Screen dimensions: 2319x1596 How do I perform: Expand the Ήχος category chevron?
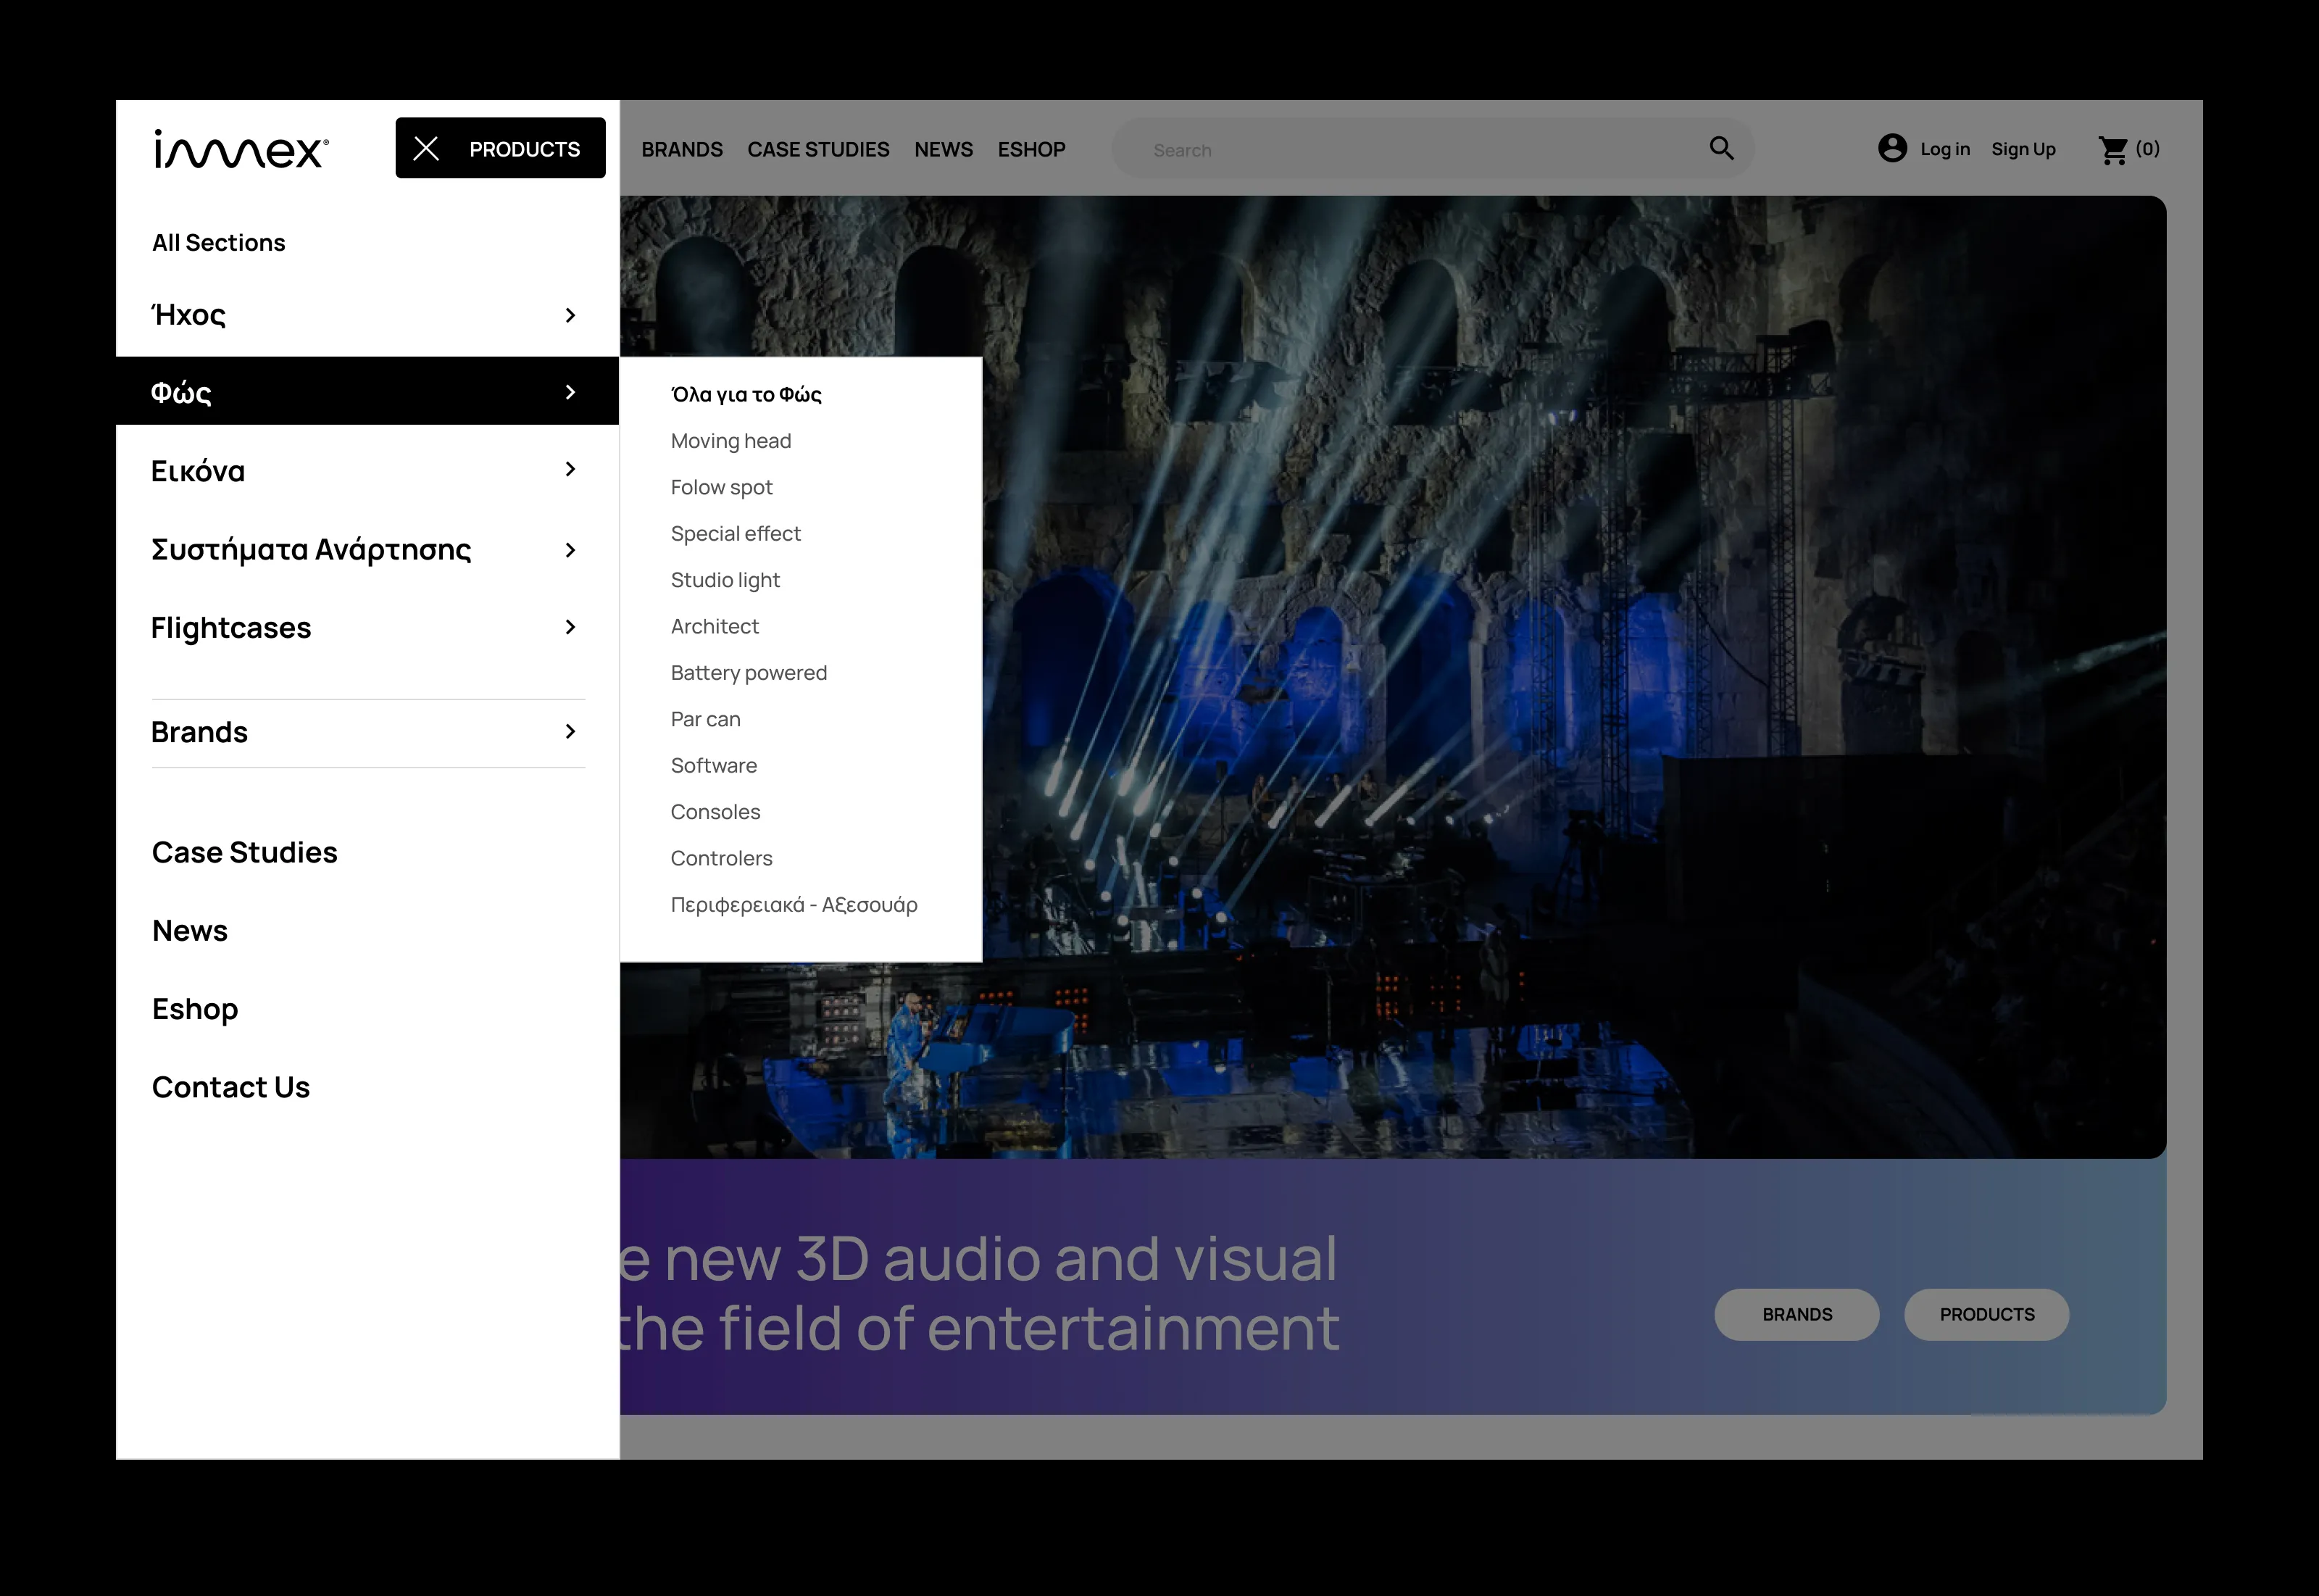point(571,314)
